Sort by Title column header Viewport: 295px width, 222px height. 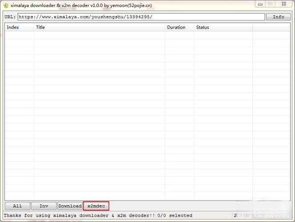[x=99, y=27]
